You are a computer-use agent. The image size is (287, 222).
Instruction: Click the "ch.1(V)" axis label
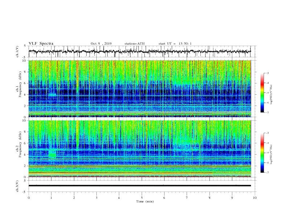[17, 52]
